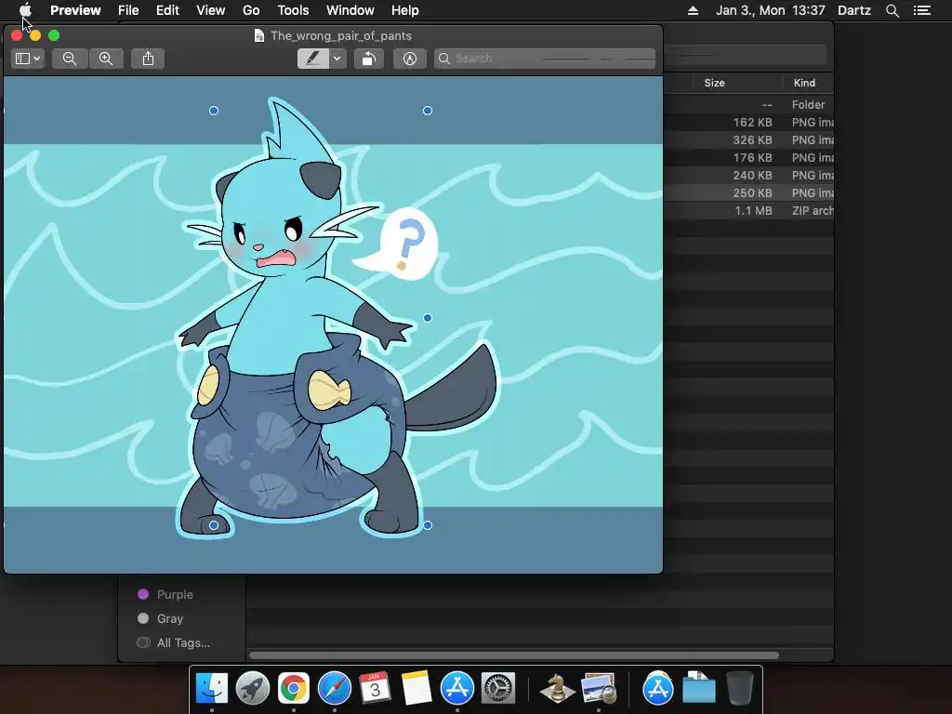Open the Share button in Preview toolbar
The height and width of the screenshot is (714, 952).
click(x=148, y=59)
